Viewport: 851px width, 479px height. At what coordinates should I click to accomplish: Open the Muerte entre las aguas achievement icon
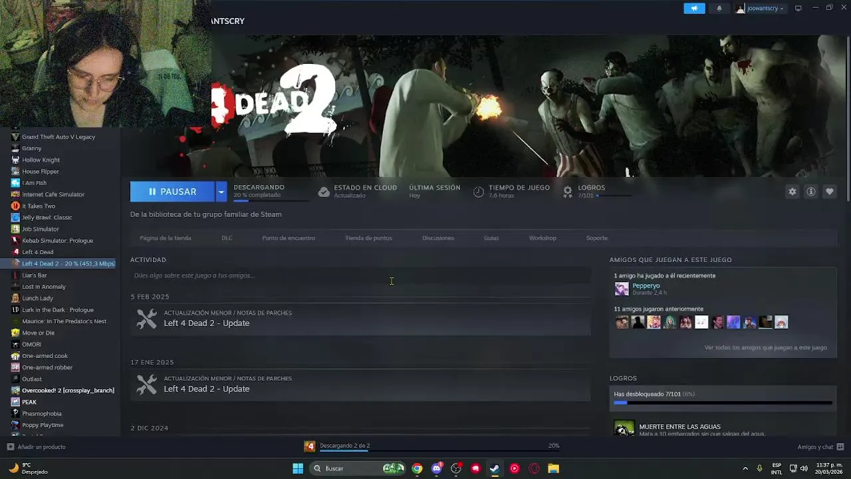[x=624, y=428]
